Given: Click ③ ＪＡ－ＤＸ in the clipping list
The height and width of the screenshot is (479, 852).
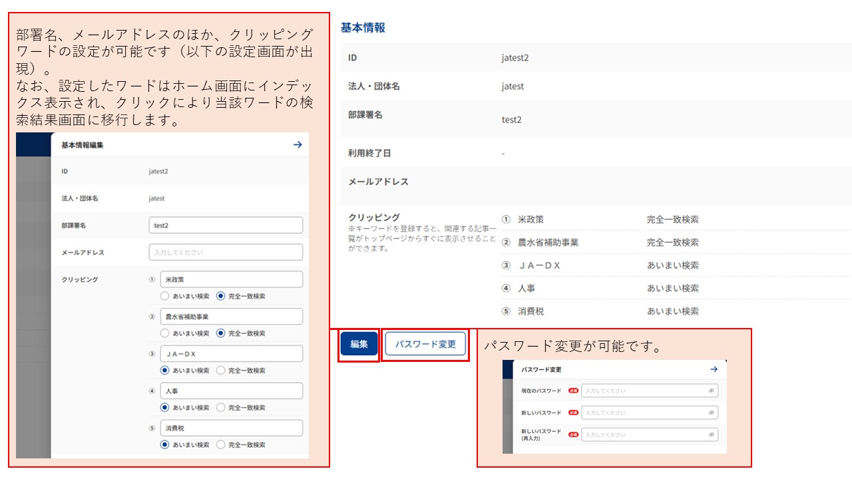Looking at the screenshot, I should coord(531,265).
